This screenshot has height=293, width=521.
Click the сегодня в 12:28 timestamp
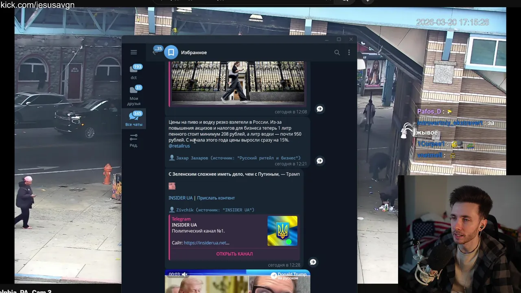click(284, 265)
